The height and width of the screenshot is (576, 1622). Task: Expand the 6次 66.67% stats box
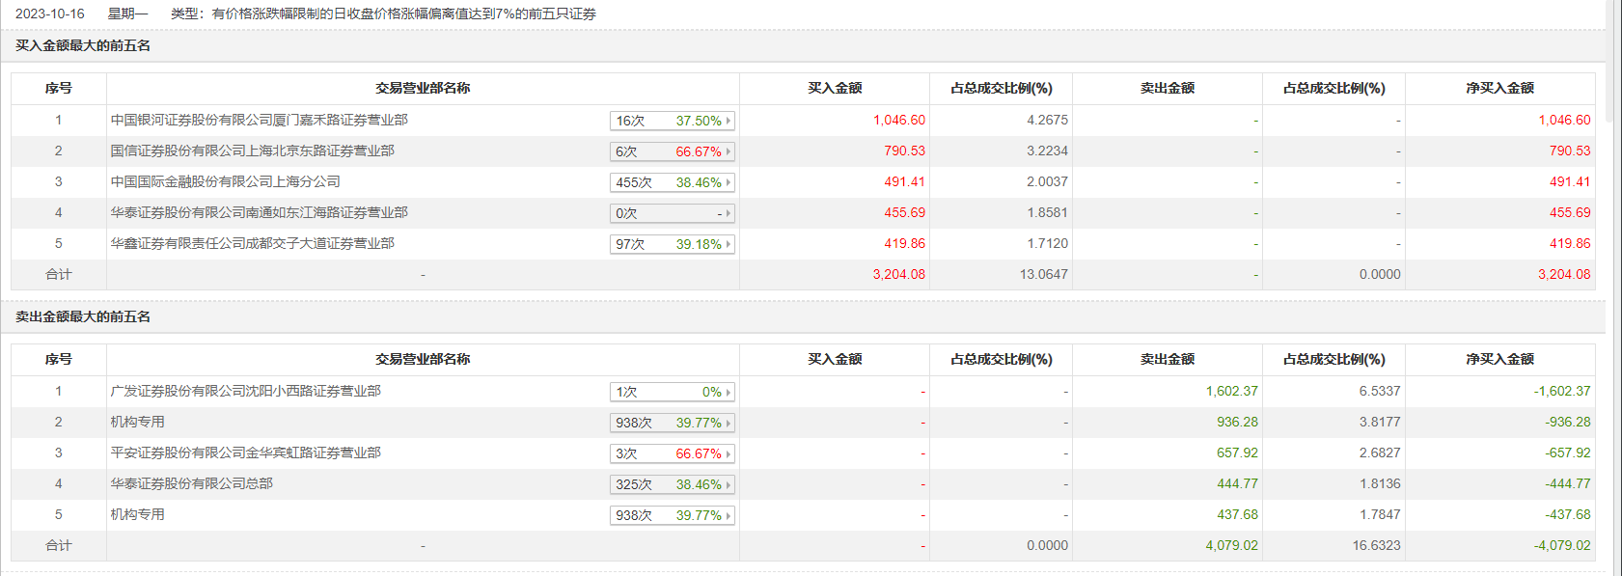pyautogui.click(x=672, y=151)
